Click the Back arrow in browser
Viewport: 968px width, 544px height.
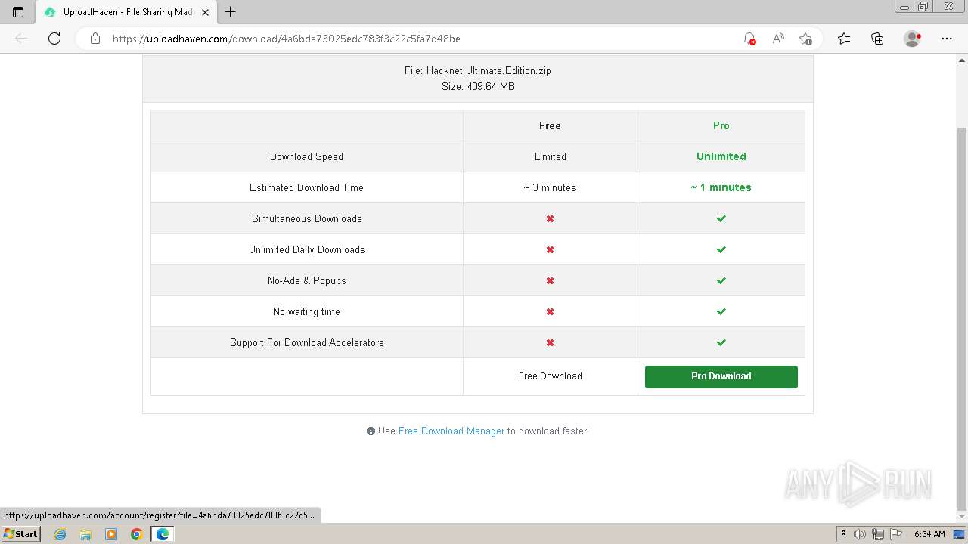(21, 39)
